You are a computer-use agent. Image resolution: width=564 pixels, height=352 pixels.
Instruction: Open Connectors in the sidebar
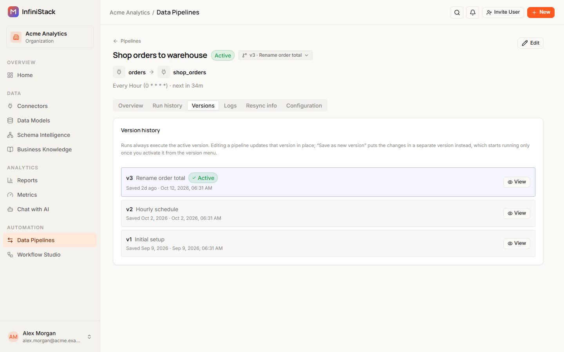[50, 106]
